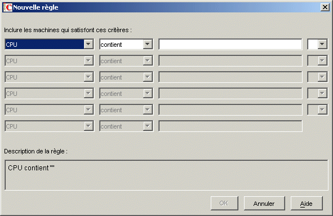Click the third row's disabled value field

[x=230, y=77]
